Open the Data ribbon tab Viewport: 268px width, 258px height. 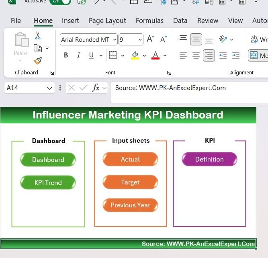[x=180, y=20]
